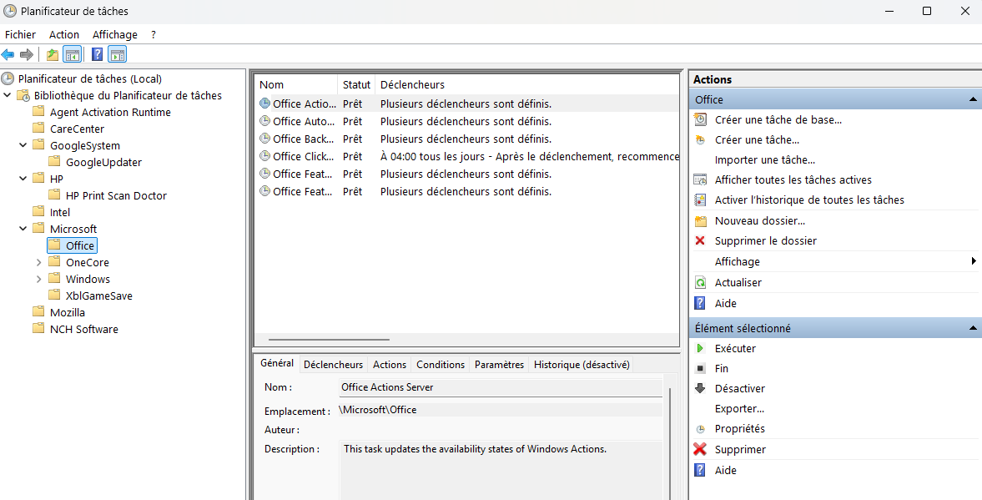Click the Nom field Office Actions Server
Image resolution: width=982 pixels, height=500 pixels.
[501, 387]
